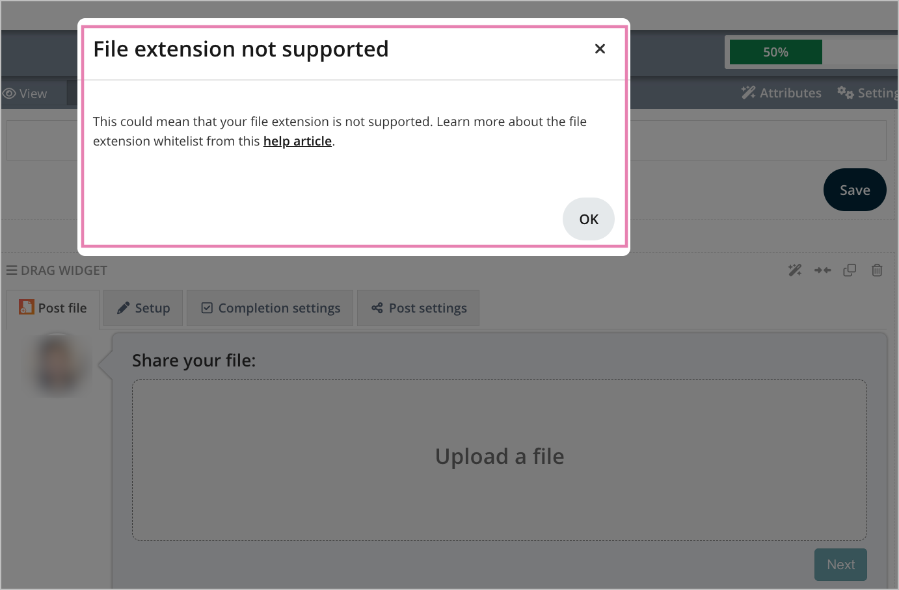Click the collapse widget arrows icon
This screenshot has width=899, height=590.
tap(822, 270)
